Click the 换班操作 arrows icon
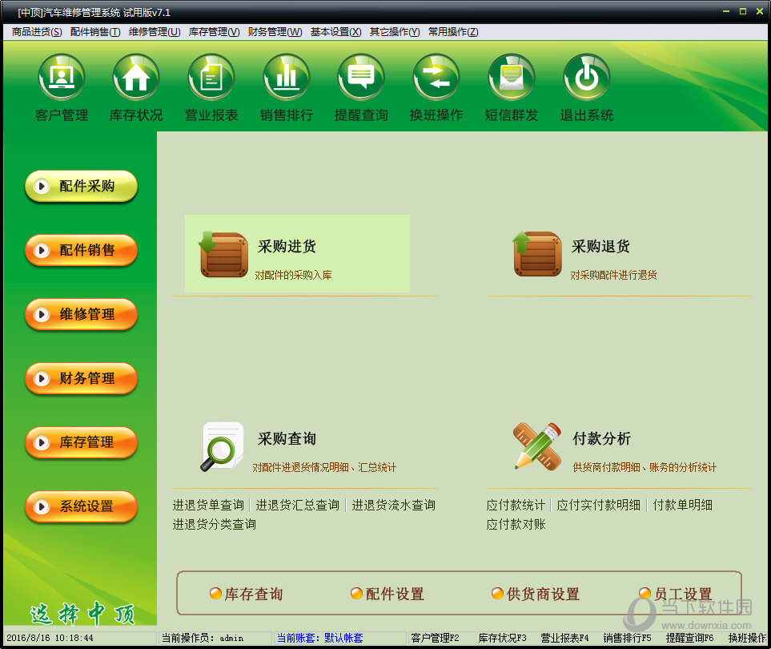771x649 pixels. pos(436,77)
